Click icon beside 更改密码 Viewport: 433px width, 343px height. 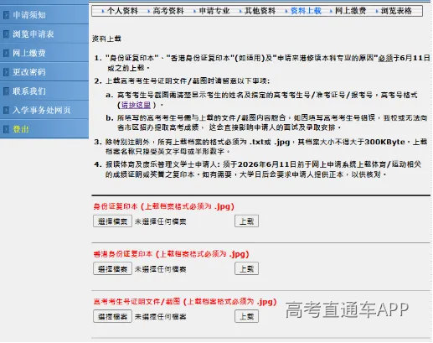pos(6,72)
